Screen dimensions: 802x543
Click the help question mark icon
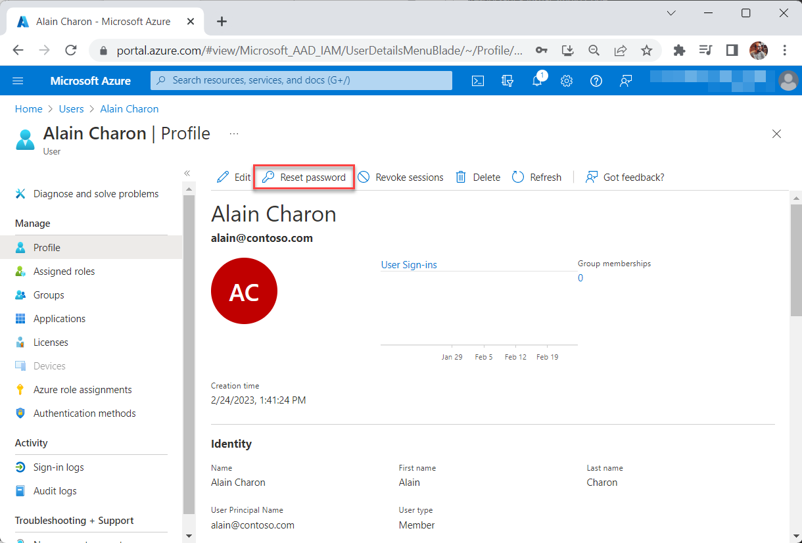596,81
